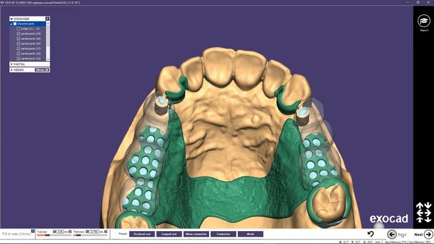Select the Minor connector preset
434x244 pixels.
pyautogui.click(x=196, y=234)
